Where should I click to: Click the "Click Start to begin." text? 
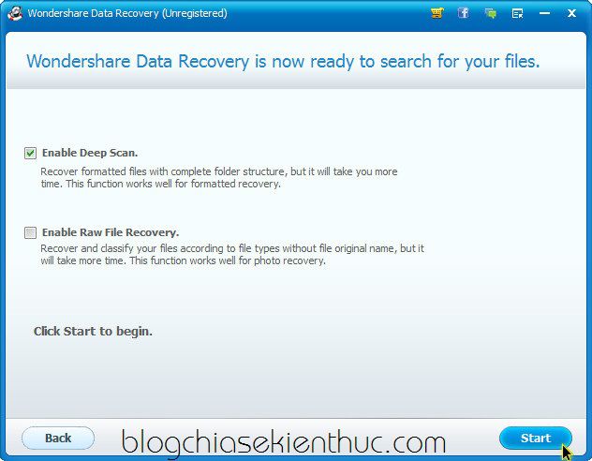(93, 331)
